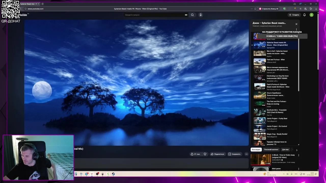This screenshot has width=326, height=183.
Task: Open C-Block - Time Is Tickin Away thumbnail
Action: [x=261, y=159]
